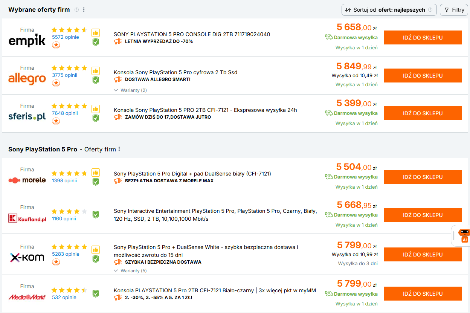The width and height of the screenshot is (470, 313).
Task: Expand Warianty (2) in the allegro offer
Action: pyautogui.click(x=130, y=90)
